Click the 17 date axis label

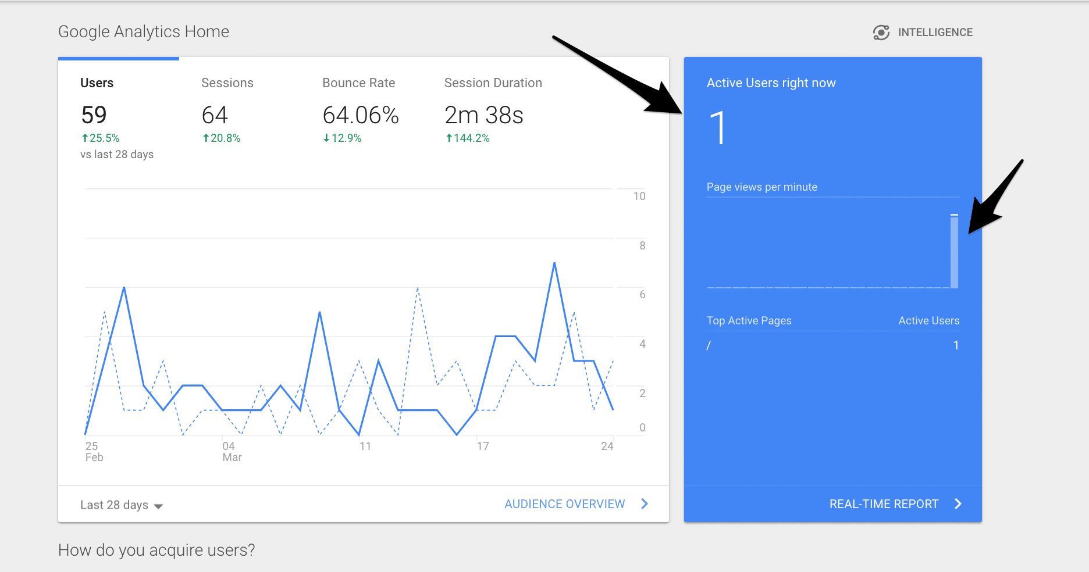(x=483, y=446)
